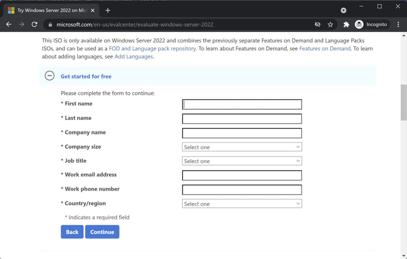This screenshot has height=259, width=407.
Task: Go back using browser back arrow
Action: coord(9,24)
